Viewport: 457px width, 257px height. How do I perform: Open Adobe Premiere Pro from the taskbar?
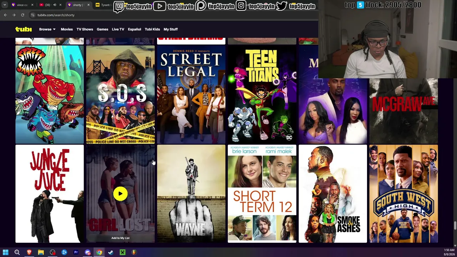coord(76,252)
